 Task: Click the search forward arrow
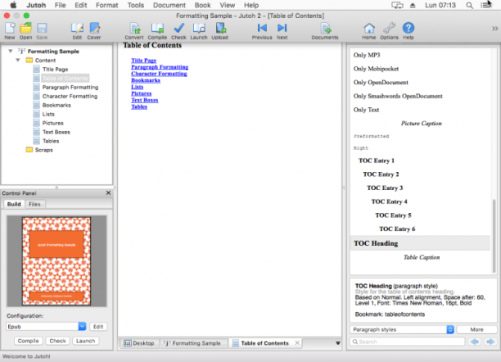[x=490, y=342]
